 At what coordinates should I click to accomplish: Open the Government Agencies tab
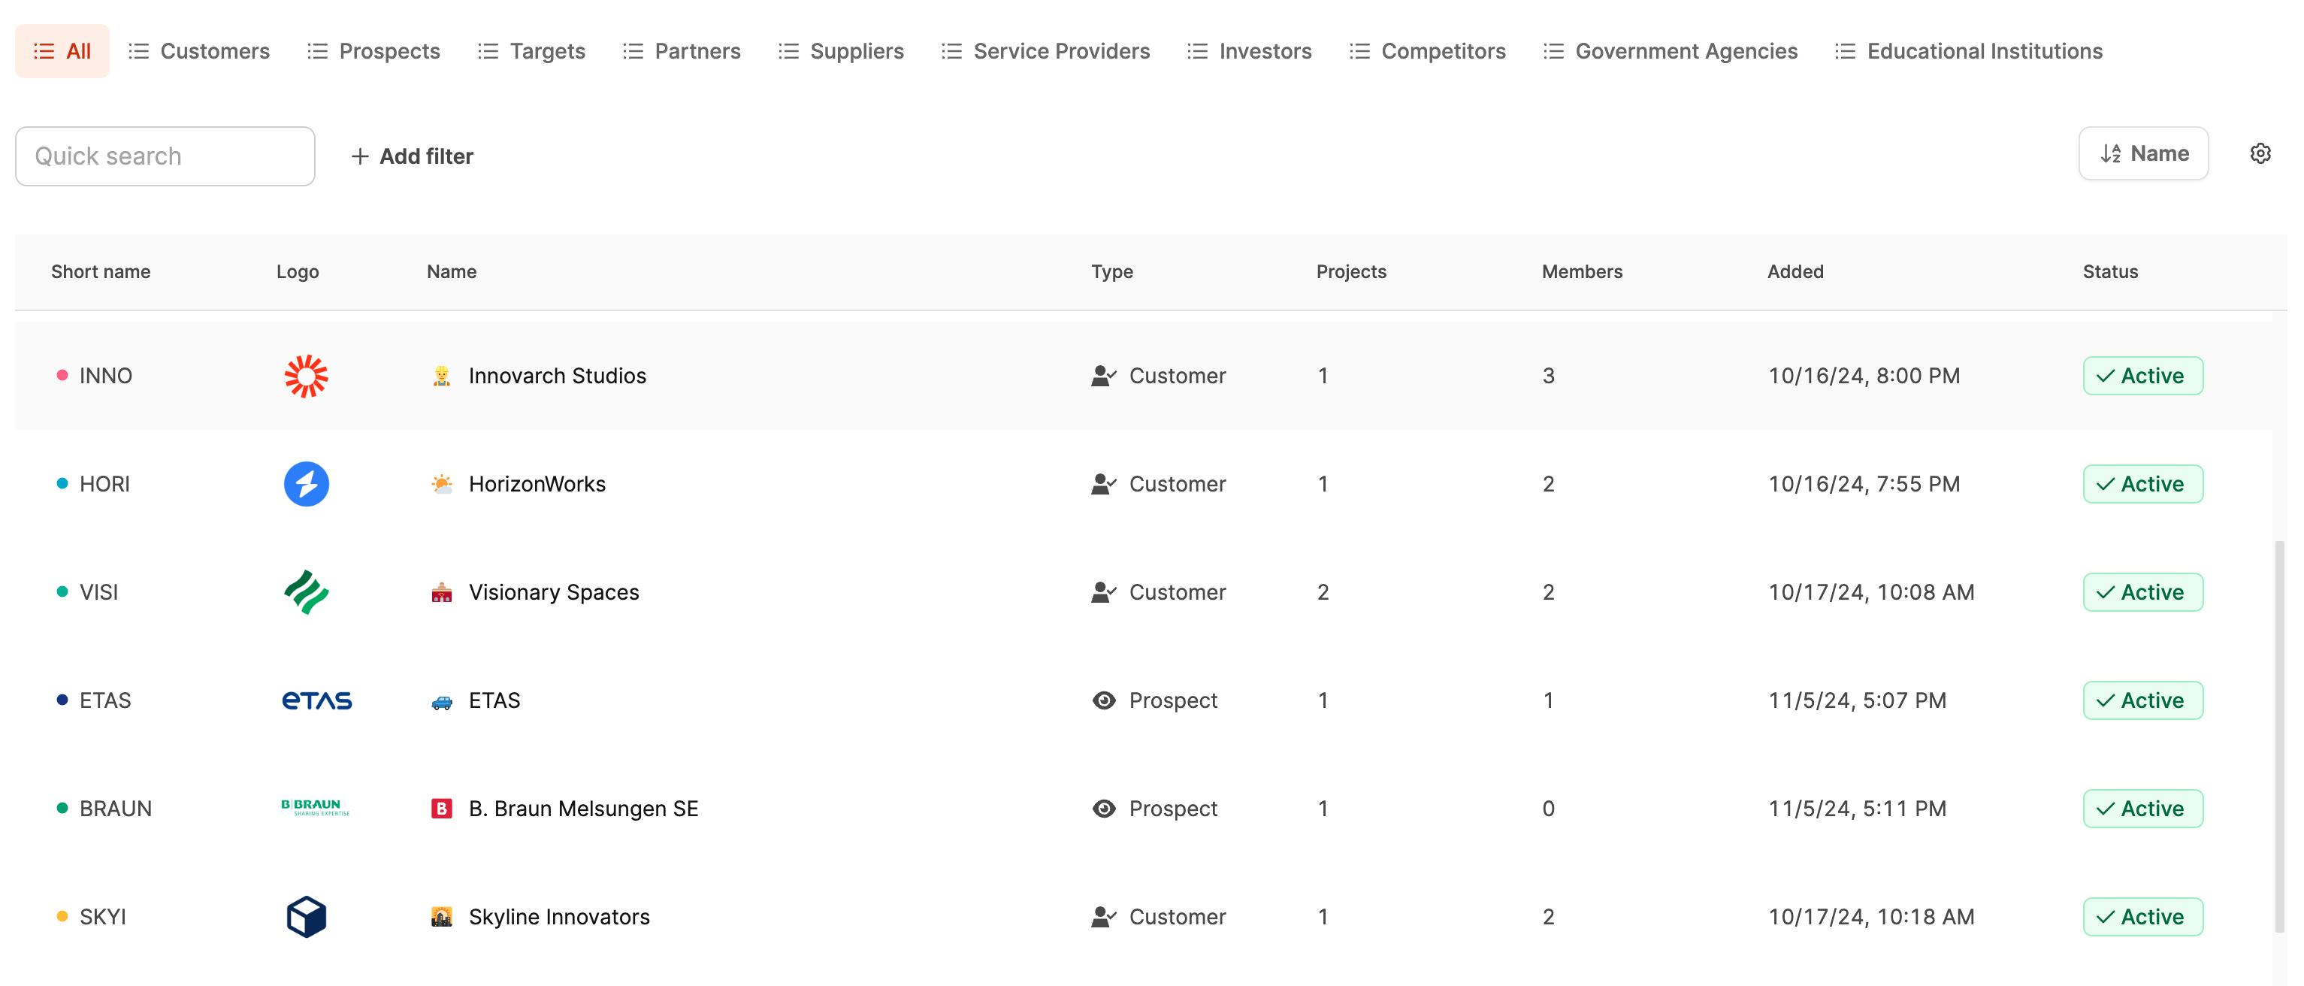pos(1670,51)
